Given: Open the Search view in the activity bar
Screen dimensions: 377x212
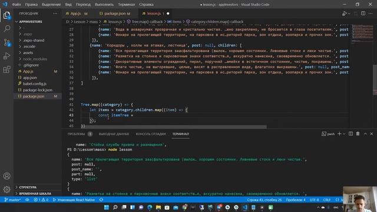Looking at the screenshot, I should (6, 29).
